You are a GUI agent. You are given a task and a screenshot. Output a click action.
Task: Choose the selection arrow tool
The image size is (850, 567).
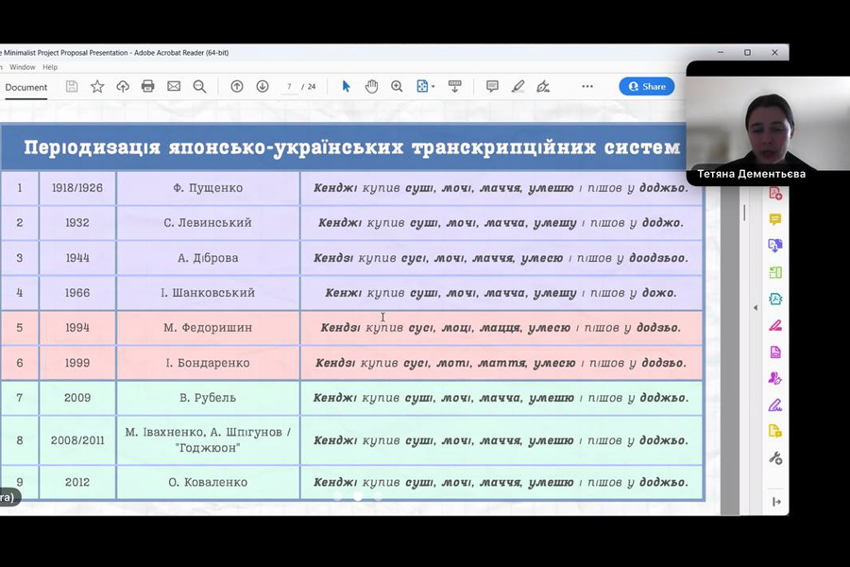pos(346,86)
